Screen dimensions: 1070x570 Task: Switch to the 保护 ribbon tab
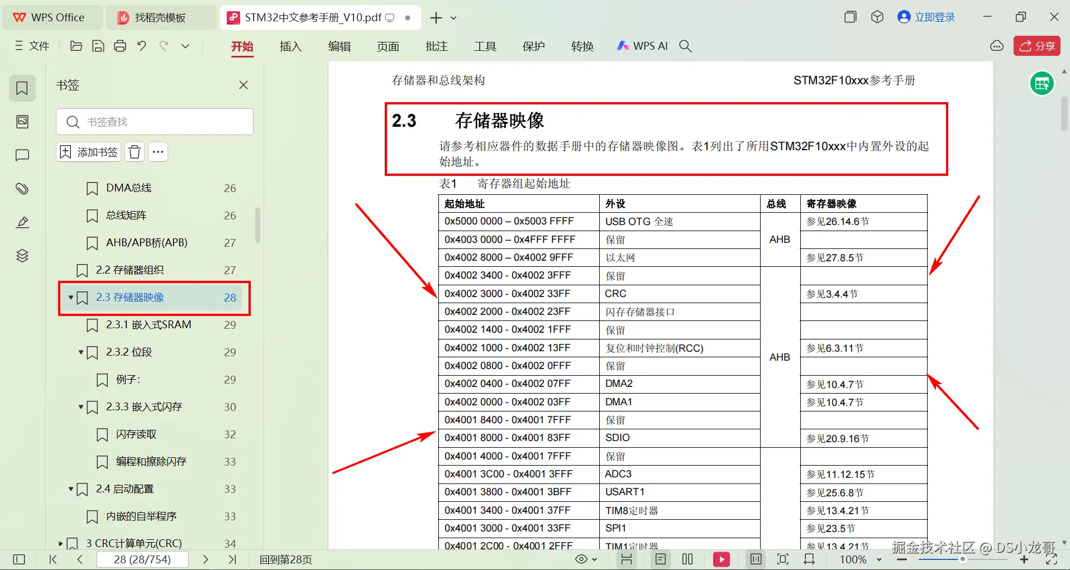(533, 46)
